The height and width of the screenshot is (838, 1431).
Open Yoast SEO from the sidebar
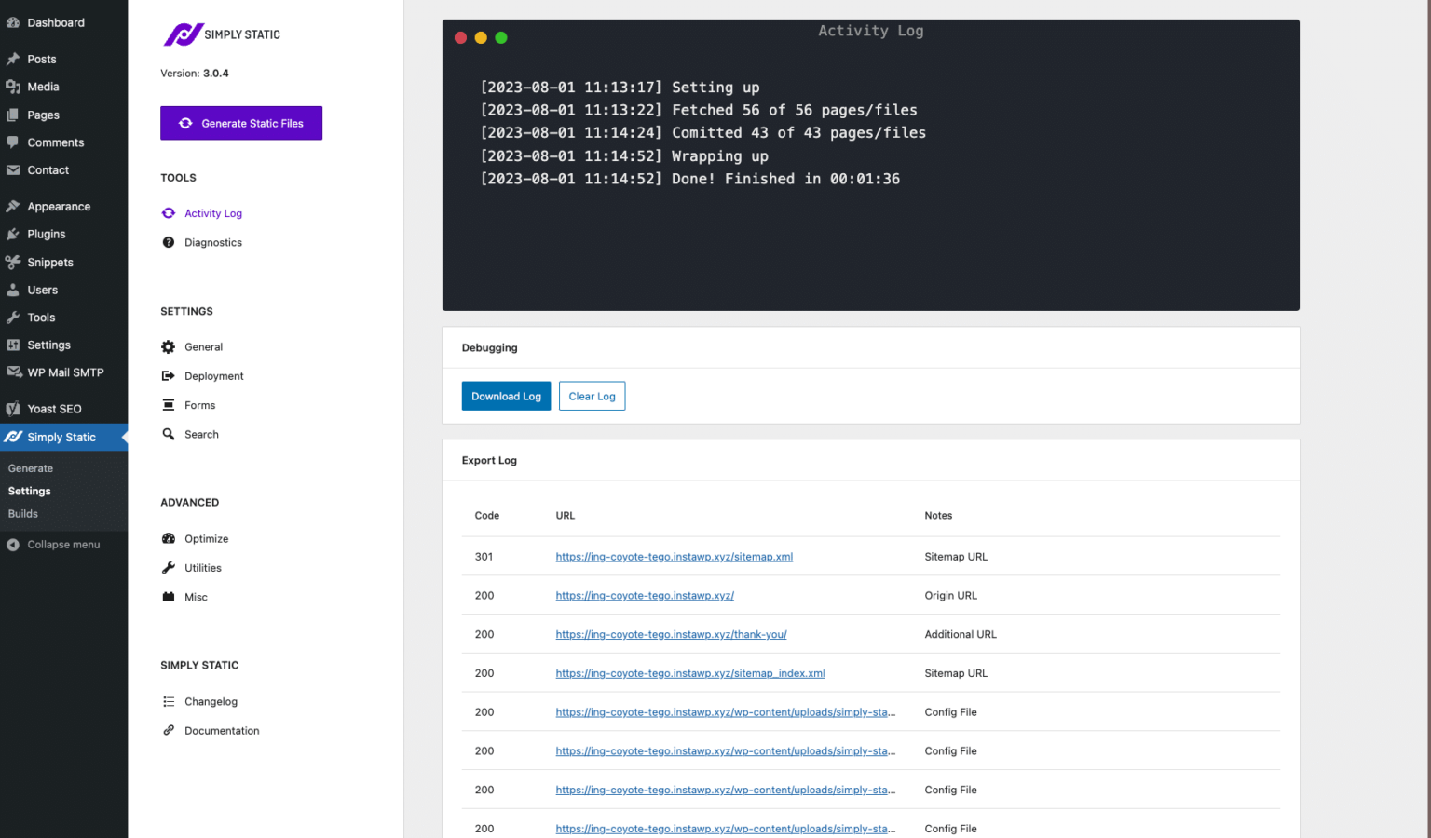click(x=51, y=408)
